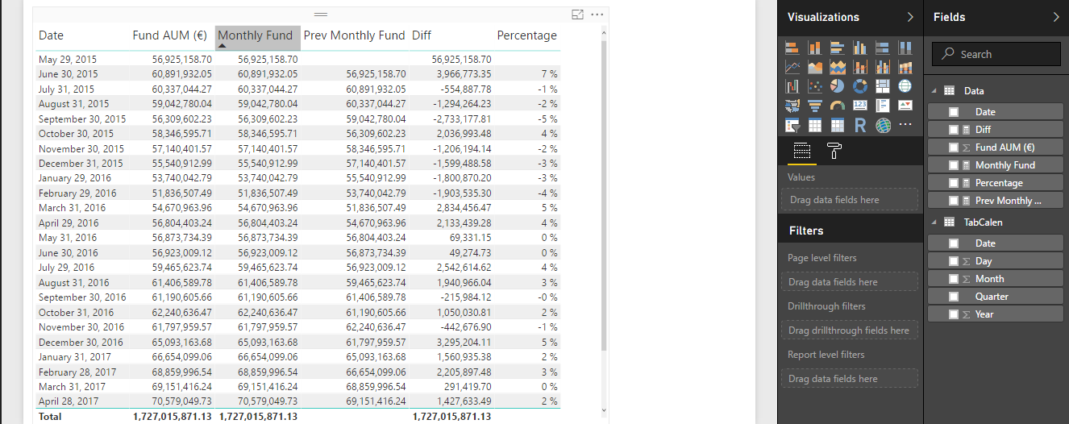This screenshot has height=424, width=1069.
Task: Select the Funnel visualization
Action: (x=815, y=106)
